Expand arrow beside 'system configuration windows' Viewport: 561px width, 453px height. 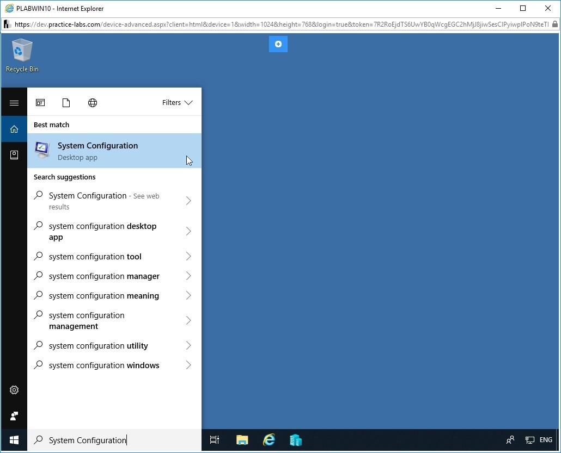tap(188, 365)
